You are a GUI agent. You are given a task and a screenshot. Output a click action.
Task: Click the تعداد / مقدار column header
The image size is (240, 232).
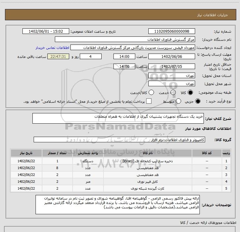pyautogui.click(x=57, y=153)
